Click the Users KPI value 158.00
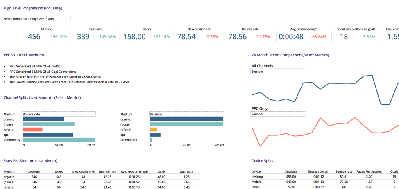The image size is (399, 189). click(134, 37)
